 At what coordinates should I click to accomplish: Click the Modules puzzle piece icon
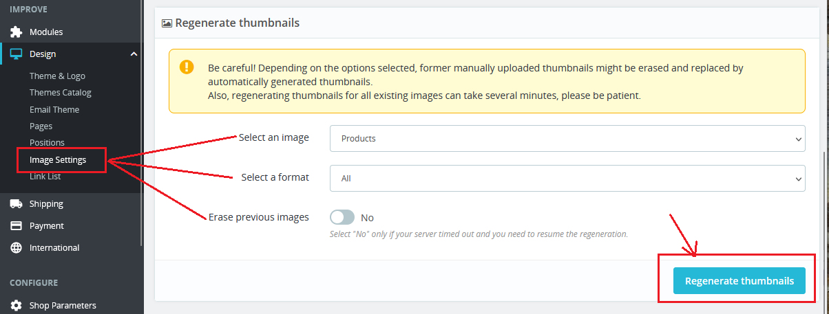point(16,32)
